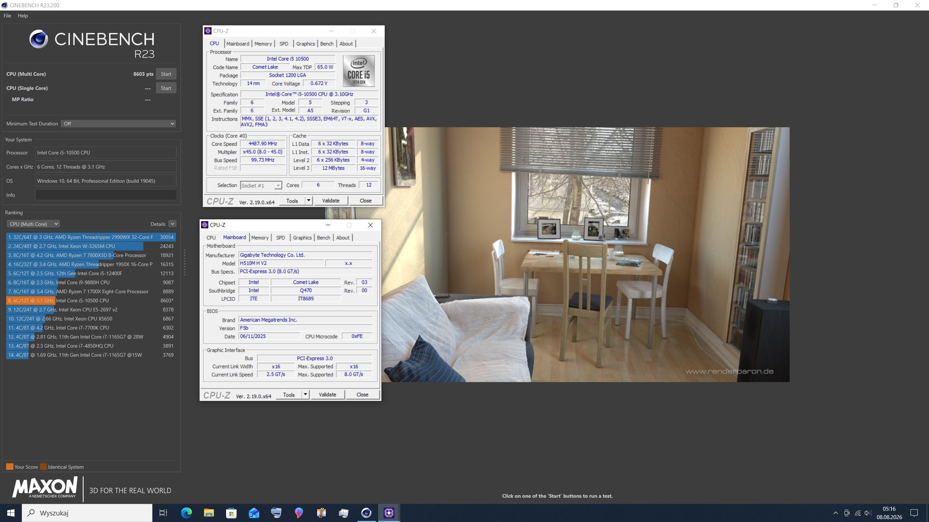The image size is (929, 522).
Task: Expand the ranking Details arrow
Action: click(x=172, y=224)
